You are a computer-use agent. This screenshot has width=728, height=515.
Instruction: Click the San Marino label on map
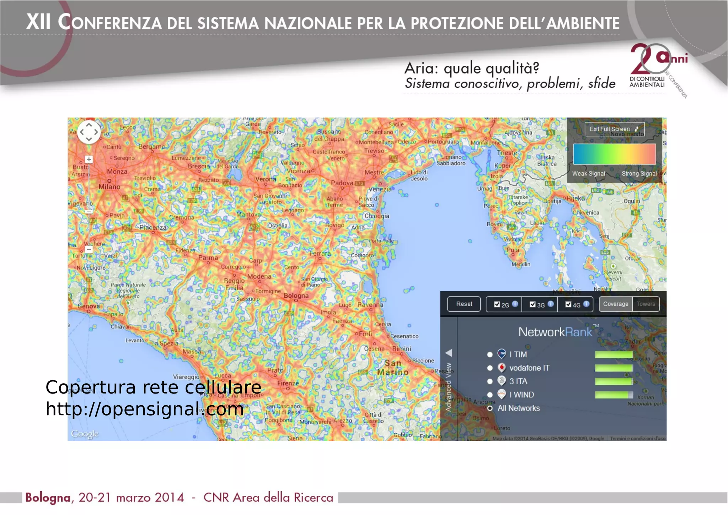point(393,368)
